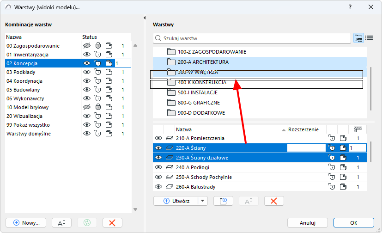
Task: Click the delete layer red X button
Action: [x=274, y=201]
